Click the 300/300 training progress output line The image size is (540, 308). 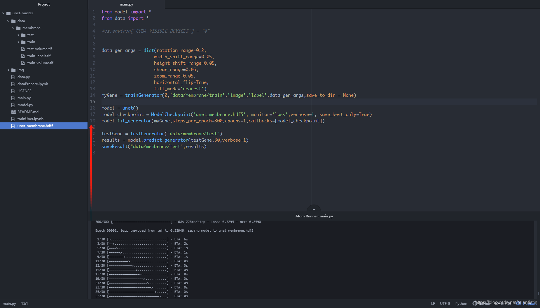tap(178, 222)
